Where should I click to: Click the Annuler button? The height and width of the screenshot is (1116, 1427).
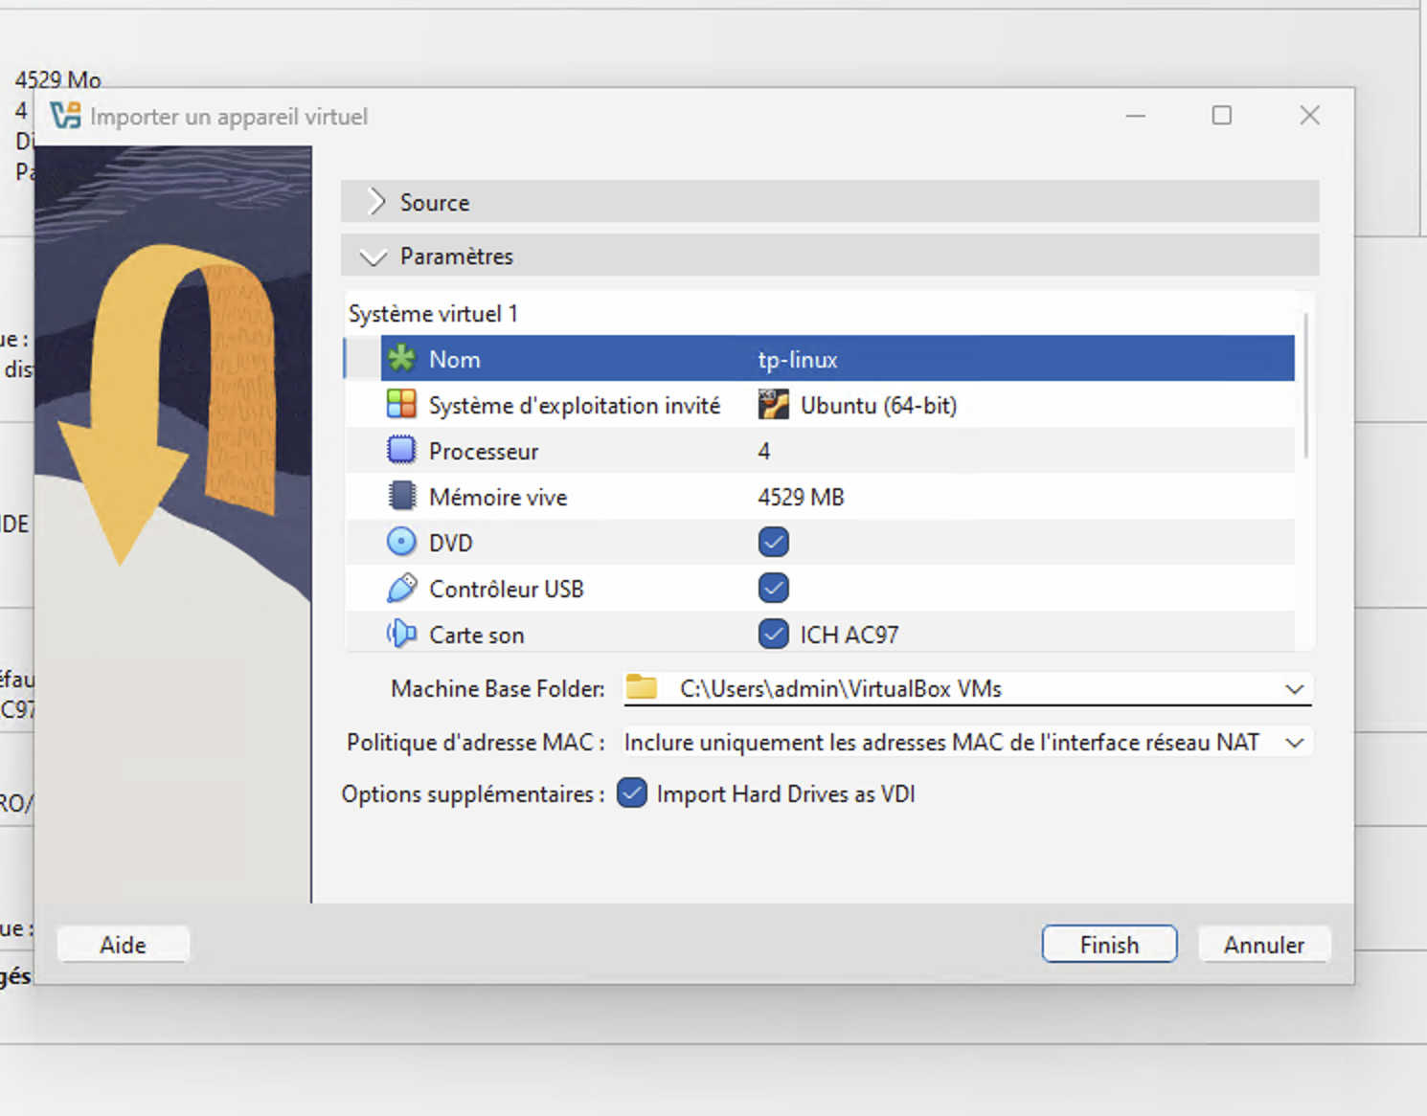pyautogui.click(x=1263, y=945)
